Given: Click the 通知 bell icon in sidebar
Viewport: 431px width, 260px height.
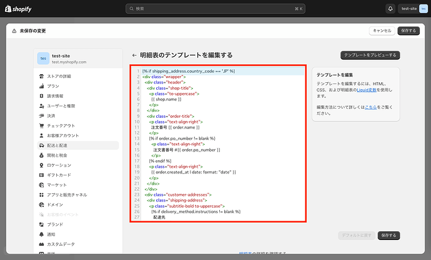Looking at the screenshot, I should tap(41, 234).
